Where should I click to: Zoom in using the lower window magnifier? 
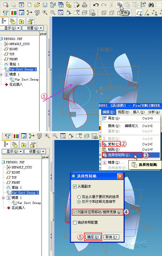47,136
